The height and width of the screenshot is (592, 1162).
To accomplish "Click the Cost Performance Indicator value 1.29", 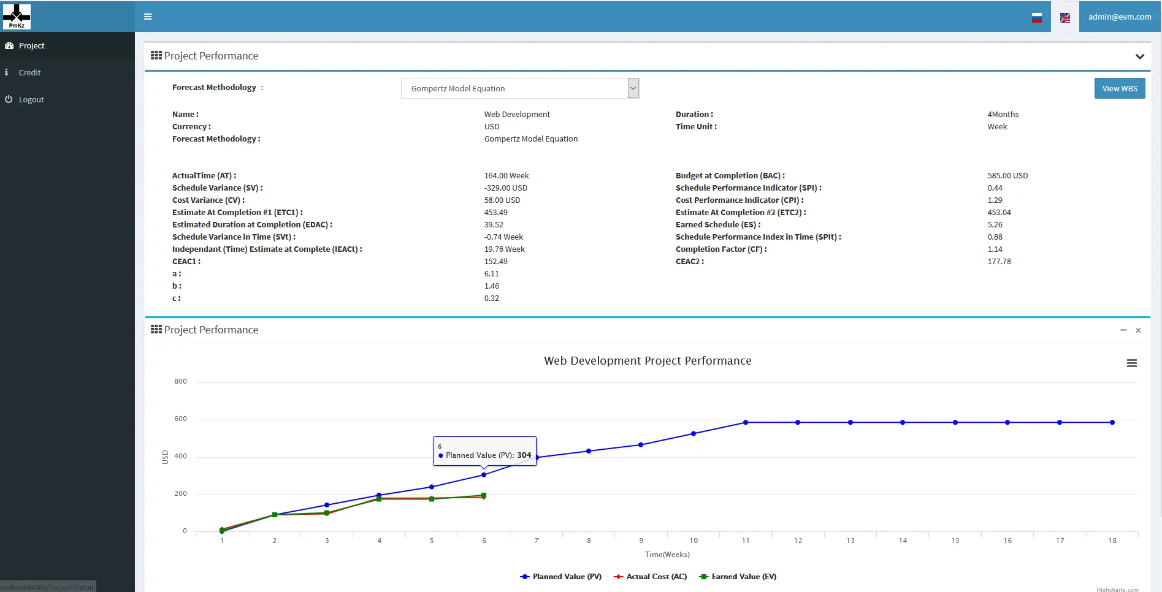I will [995, 200].
